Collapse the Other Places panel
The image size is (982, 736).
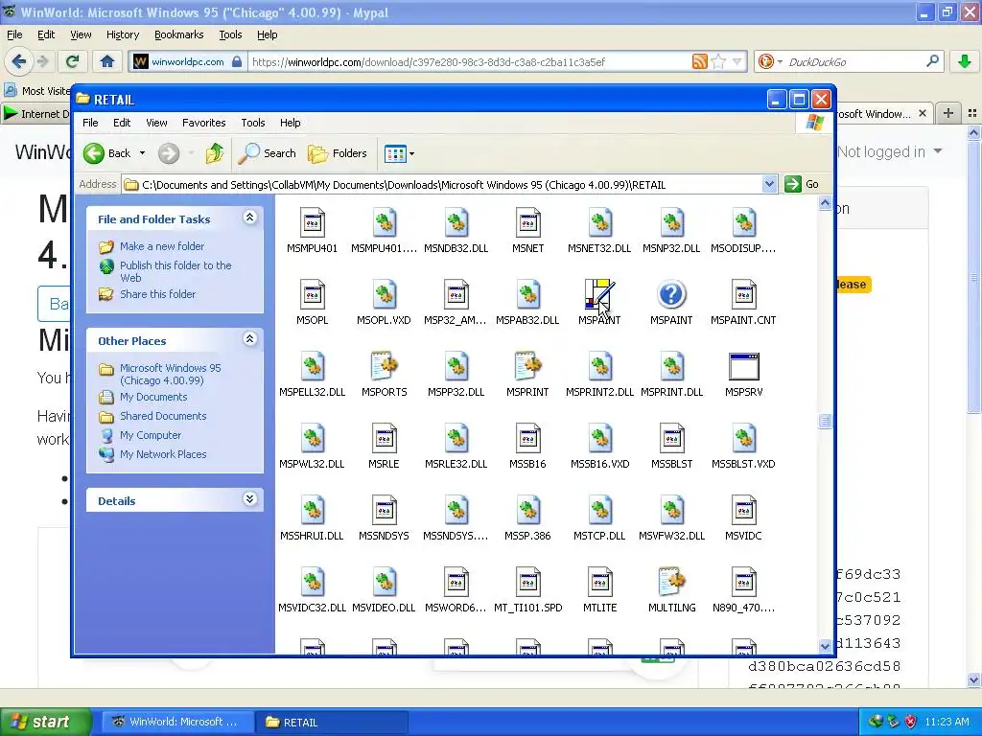[x=249, y=338]
